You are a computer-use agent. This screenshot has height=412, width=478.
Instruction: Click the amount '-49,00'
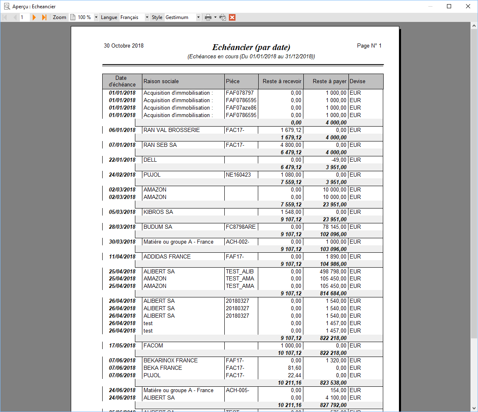[x=339, y=160]
